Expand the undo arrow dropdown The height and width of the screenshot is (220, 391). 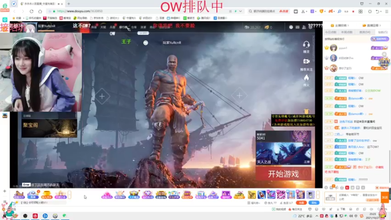click(x=381, y=11)
